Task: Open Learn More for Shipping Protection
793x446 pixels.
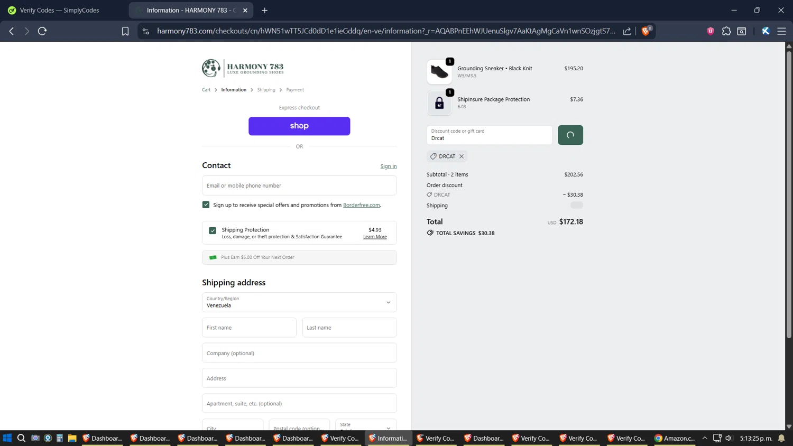Action: point(375,237)
